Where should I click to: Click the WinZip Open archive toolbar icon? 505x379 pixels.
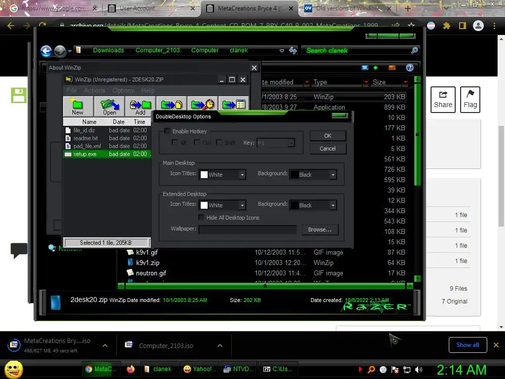pos(109,107)
